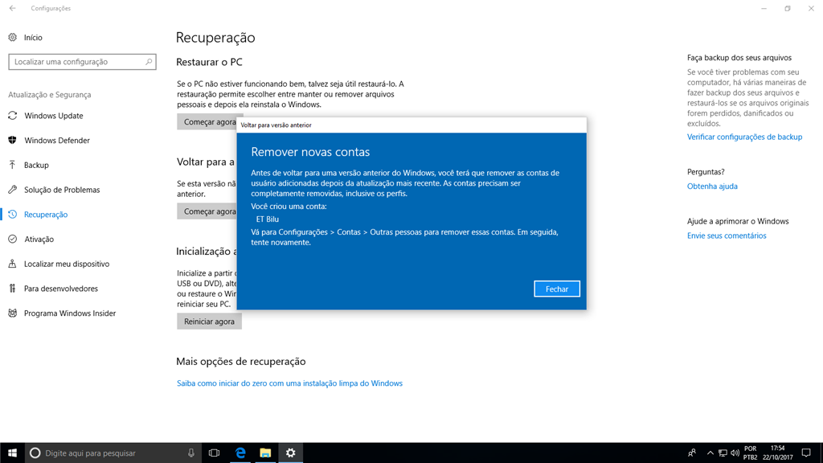
Task: Click Começar agora under Restaurar o PC
Action: pyautogui.click(x=208, y=122)
